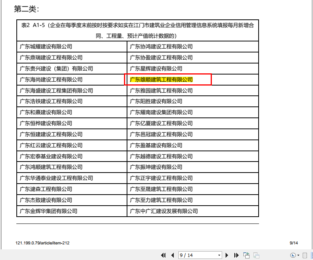
Task: Go to the next page
Action: 227,255
